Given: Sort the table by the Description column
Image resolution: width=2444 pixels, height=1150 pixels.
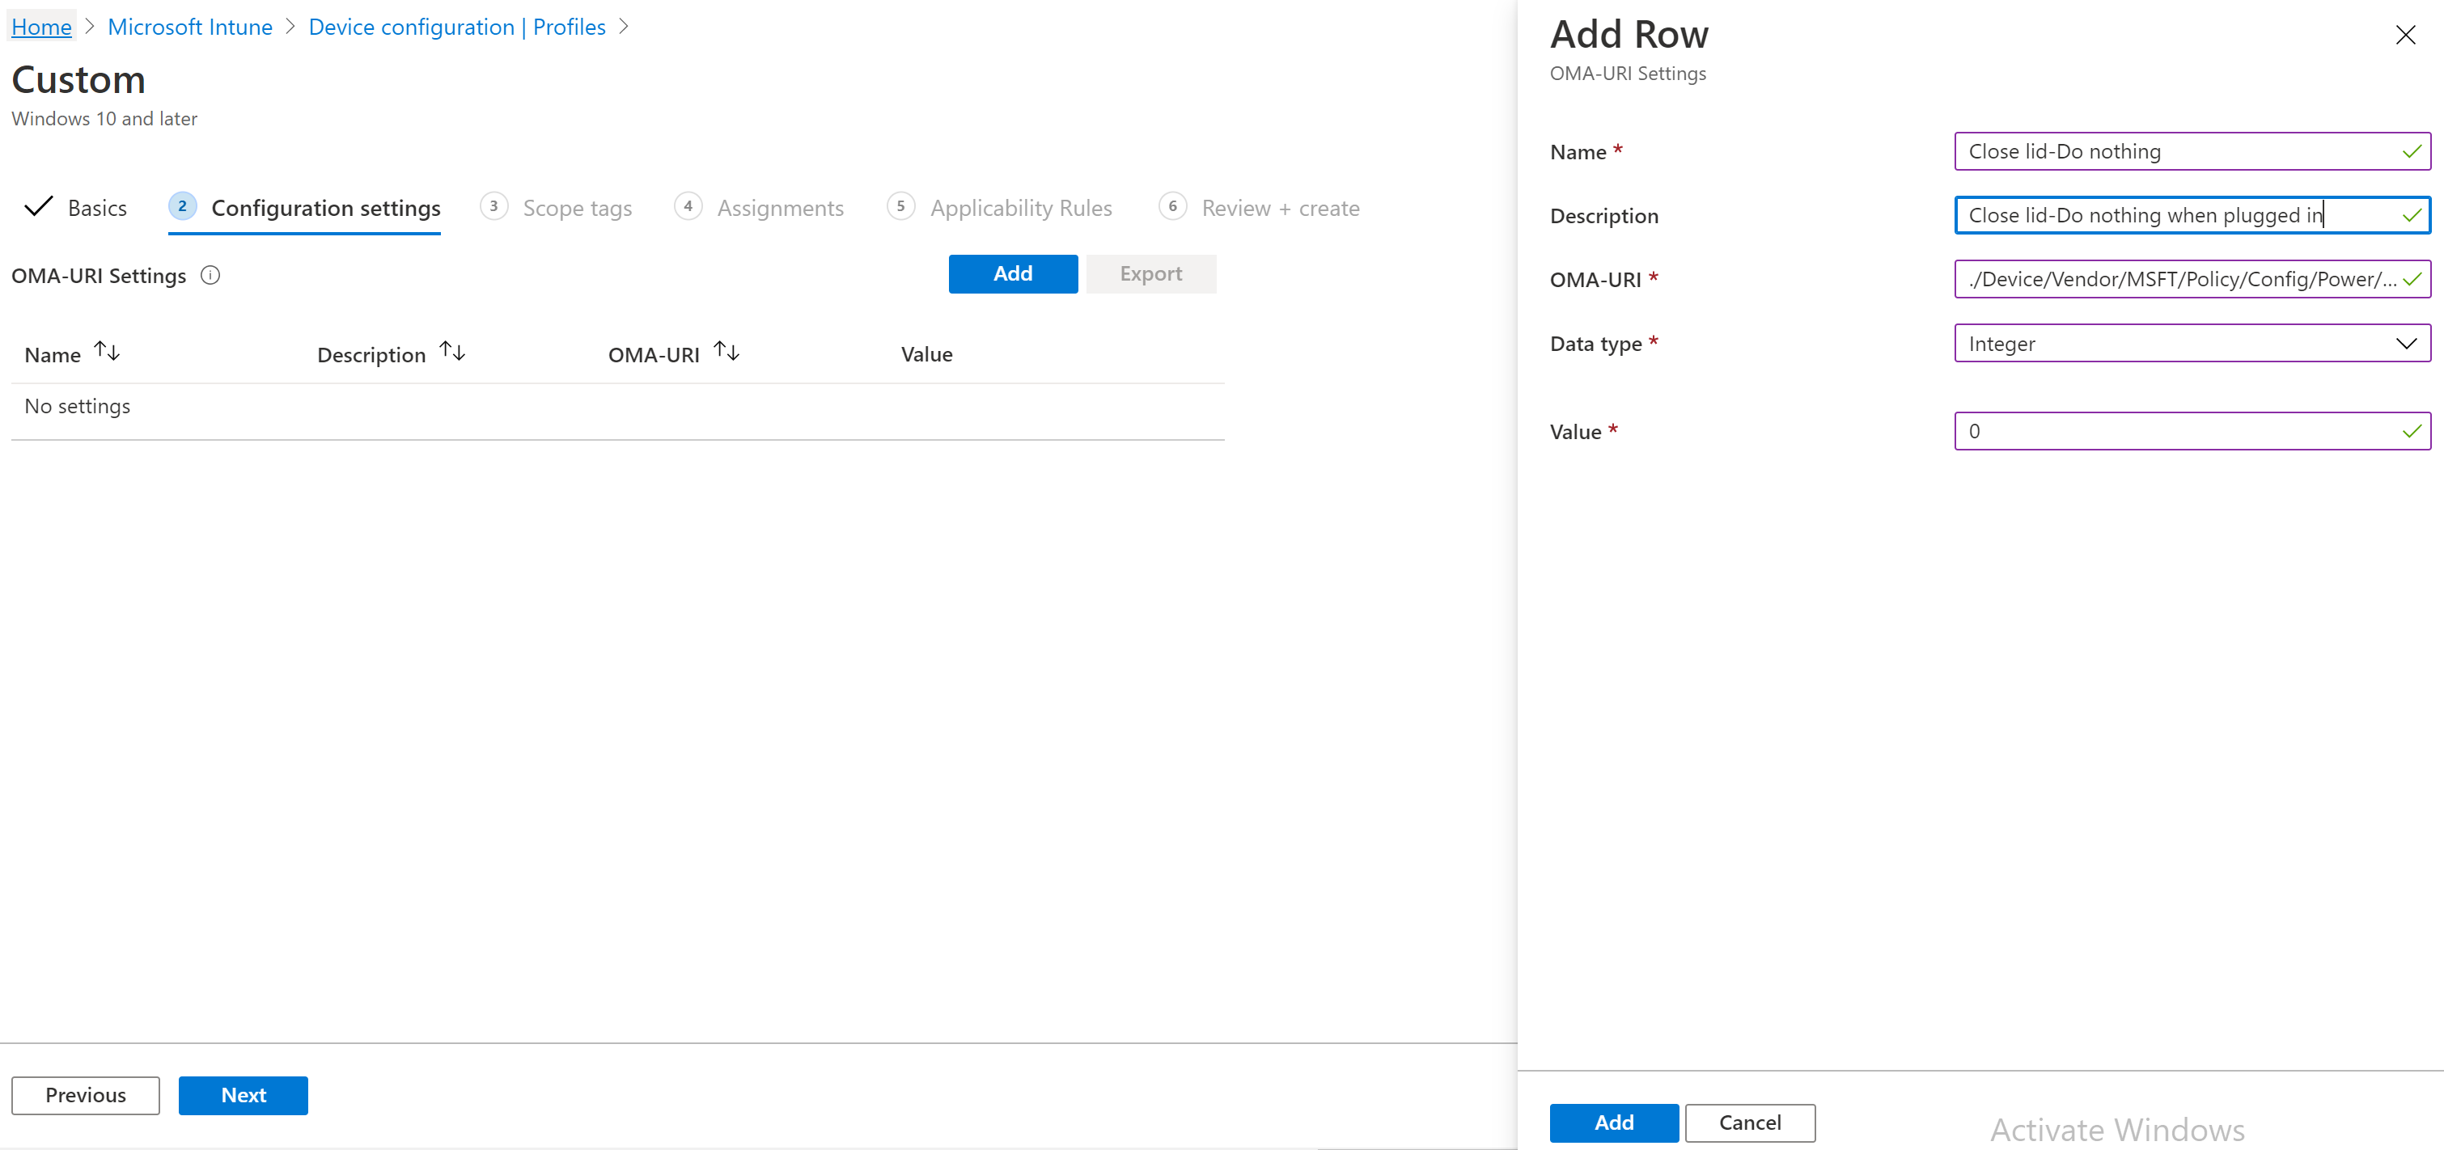Looking at the screenshot, I should coord(451,351).
